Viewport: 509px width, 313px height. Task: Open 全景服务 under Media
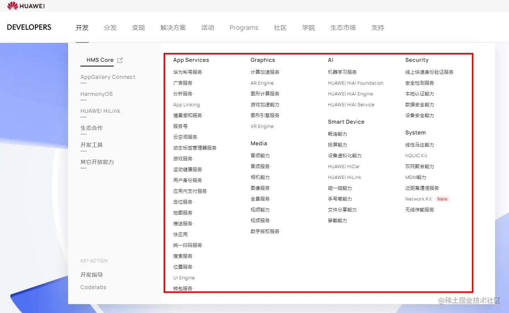(260, 199)
